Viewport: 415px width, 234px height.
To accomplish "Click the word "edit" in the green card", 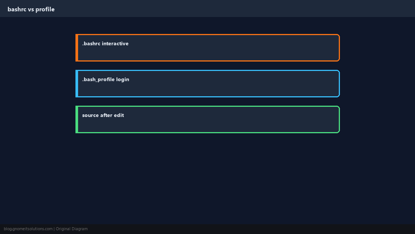I will (x=119, y=115).
